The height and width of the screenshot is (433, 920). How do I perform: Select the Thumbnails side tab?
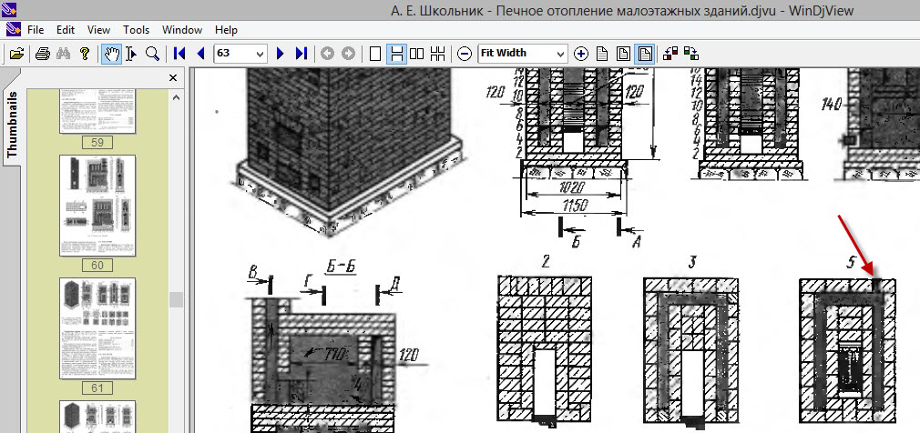[12, 126]
